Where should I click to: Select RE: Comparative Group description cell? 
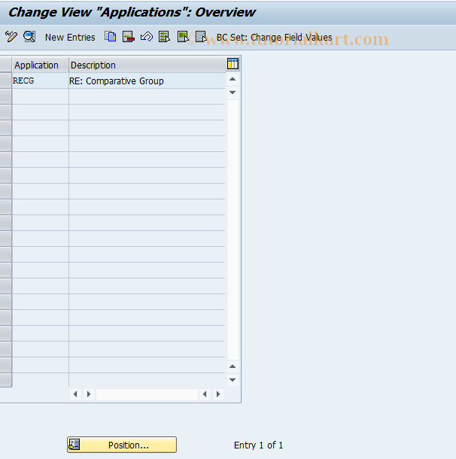(147, 81)
